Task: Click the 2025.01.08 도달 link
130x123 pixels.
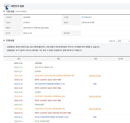Action: 95,109
